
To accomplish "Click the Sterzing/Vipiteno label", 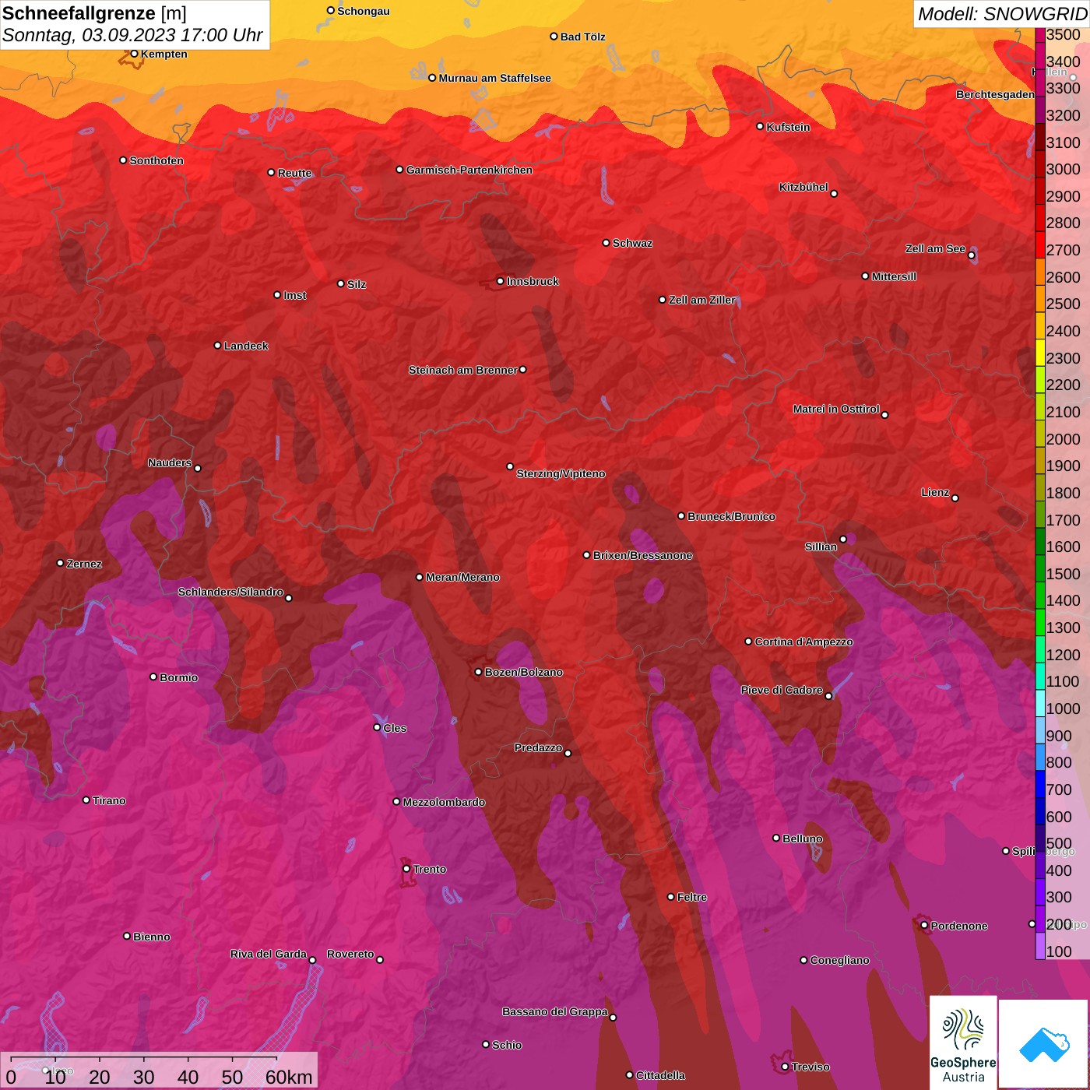I will pyautogui.click(x=561, y=473).
